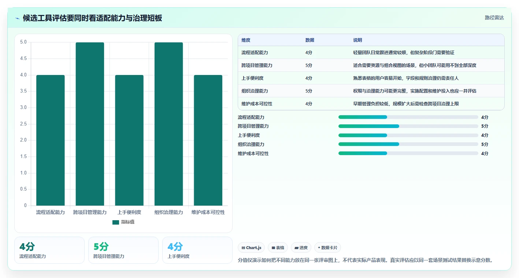Click the description starting with 早期管理负担较低
This screenshot has width=519, height=278.
click(x=406, y=104)
